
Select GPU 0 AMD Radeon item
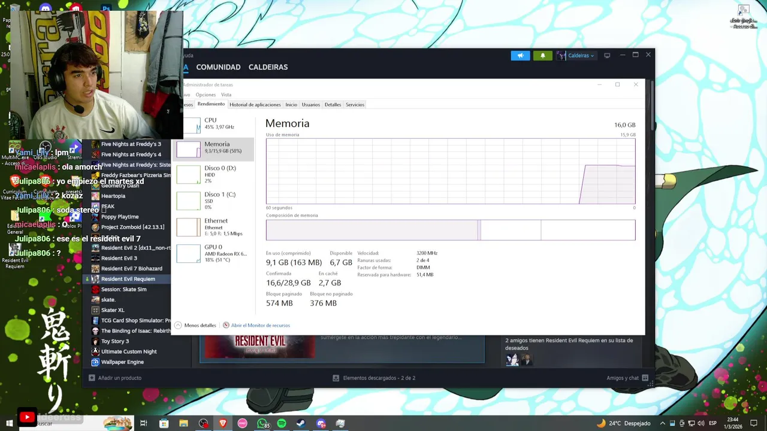click(x=214, y=253)
